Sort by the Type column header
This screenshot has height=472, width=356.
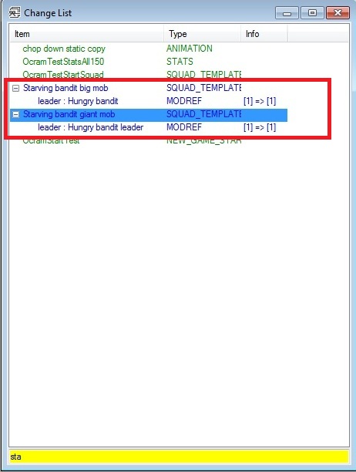(x=202, y=34)
